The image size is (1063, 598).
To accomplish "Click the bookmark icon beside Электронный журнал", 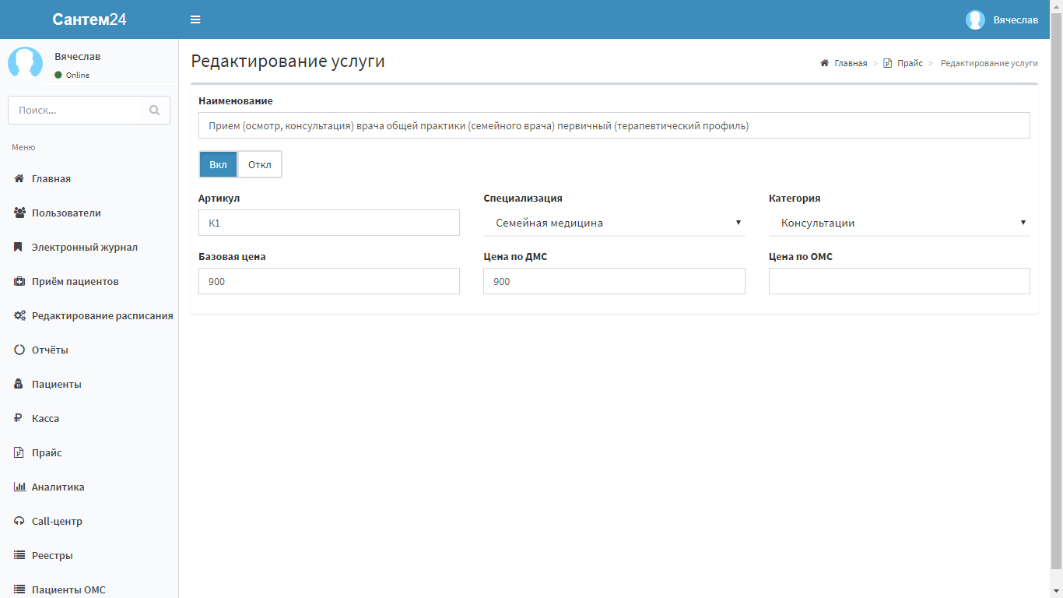I will [x=19, y=247].
